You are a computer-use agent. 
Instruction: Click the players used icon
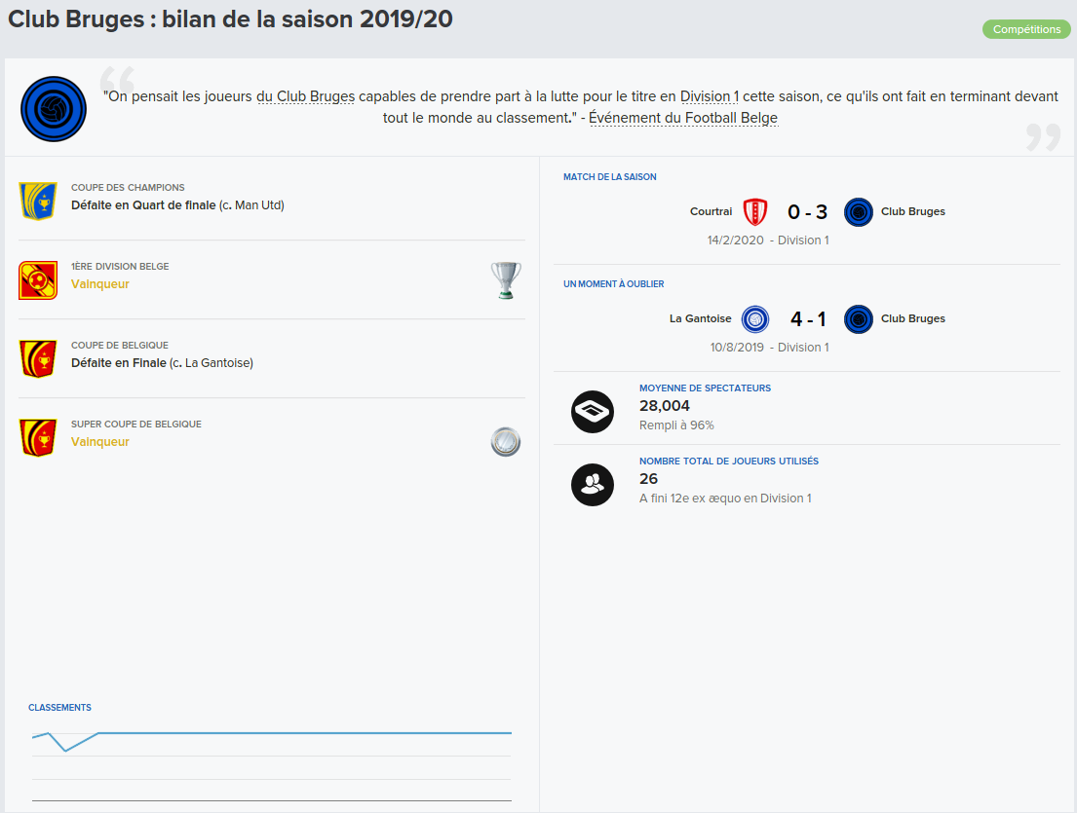click(x=592, y=484)
